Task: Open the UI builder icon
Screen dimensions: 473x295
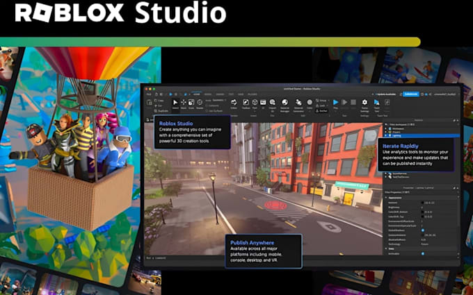Action: (x=263, y=104)
